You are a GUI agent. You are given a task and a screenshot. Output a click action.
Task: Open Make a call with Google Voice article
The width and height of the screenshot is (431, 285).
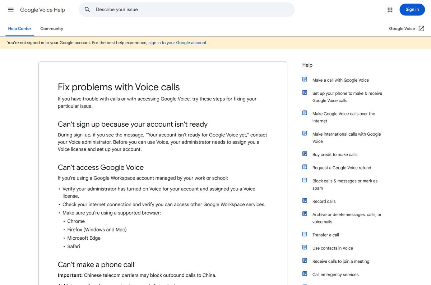(340, 80)
